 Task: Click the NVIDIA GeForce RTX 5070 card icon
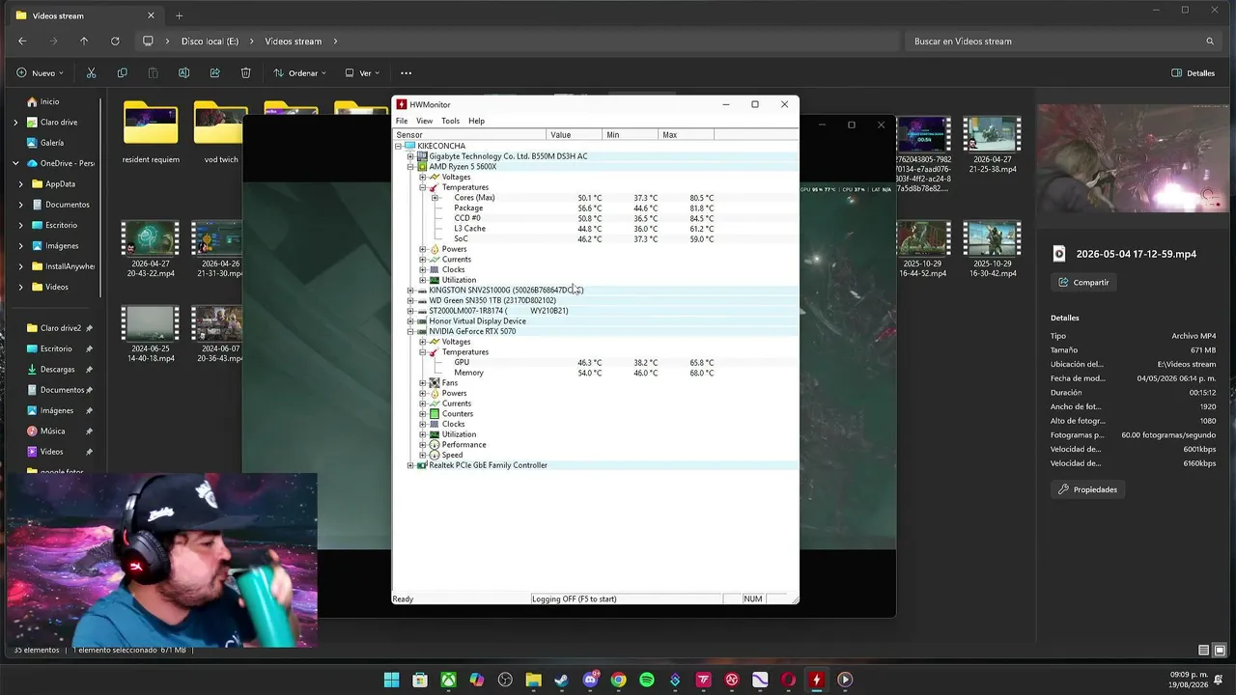point(422,331)
